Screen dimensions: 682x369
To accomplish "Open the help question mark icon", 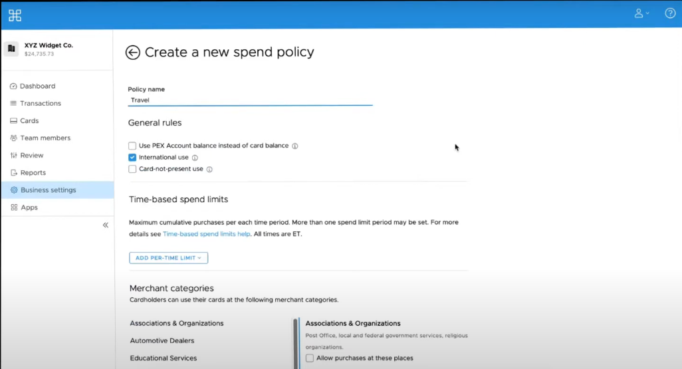I will tap(670, 13).
